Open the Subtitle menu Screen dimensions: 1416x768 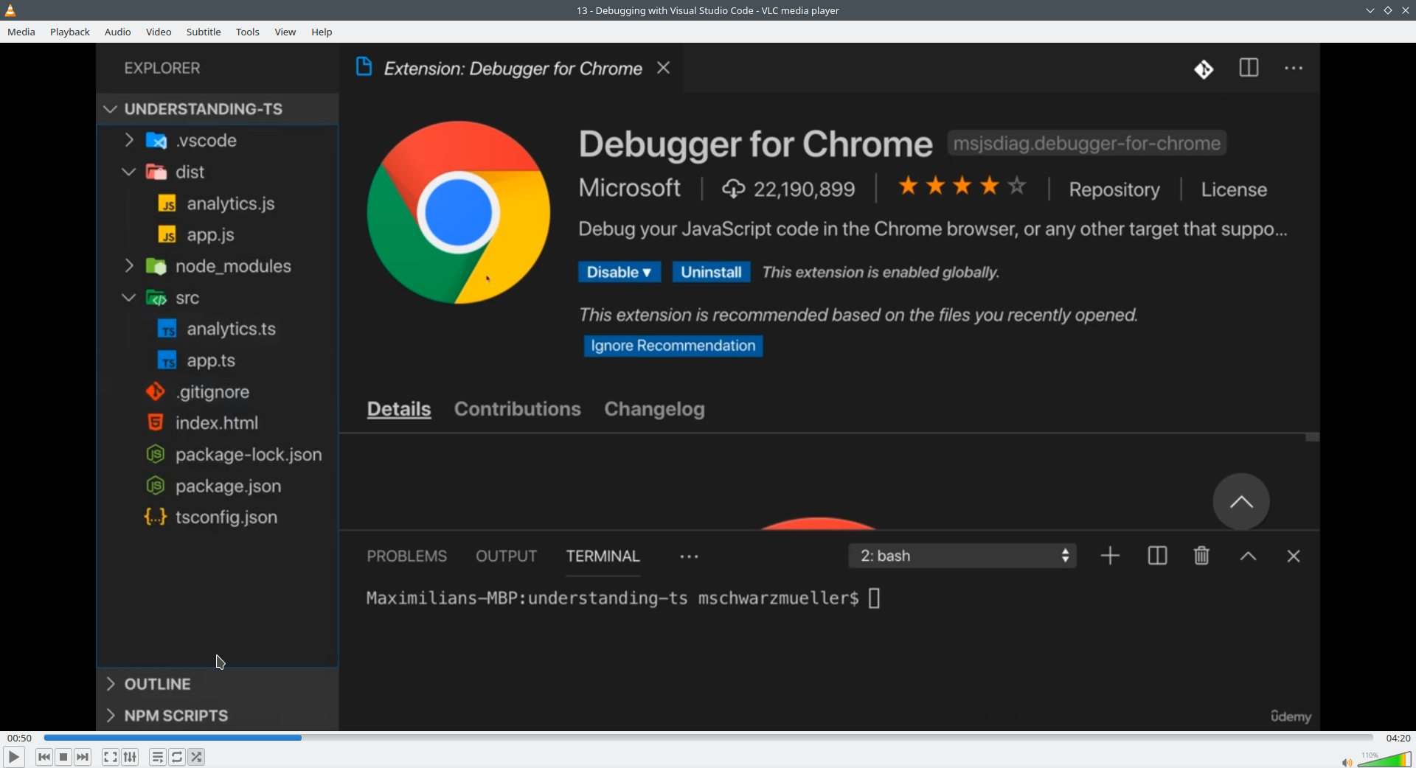204,32
